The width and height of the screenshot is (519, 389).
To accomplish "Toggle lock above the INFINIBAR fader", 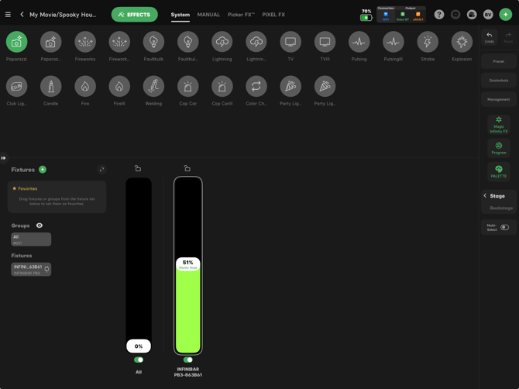I will click(x=187, y=168).
